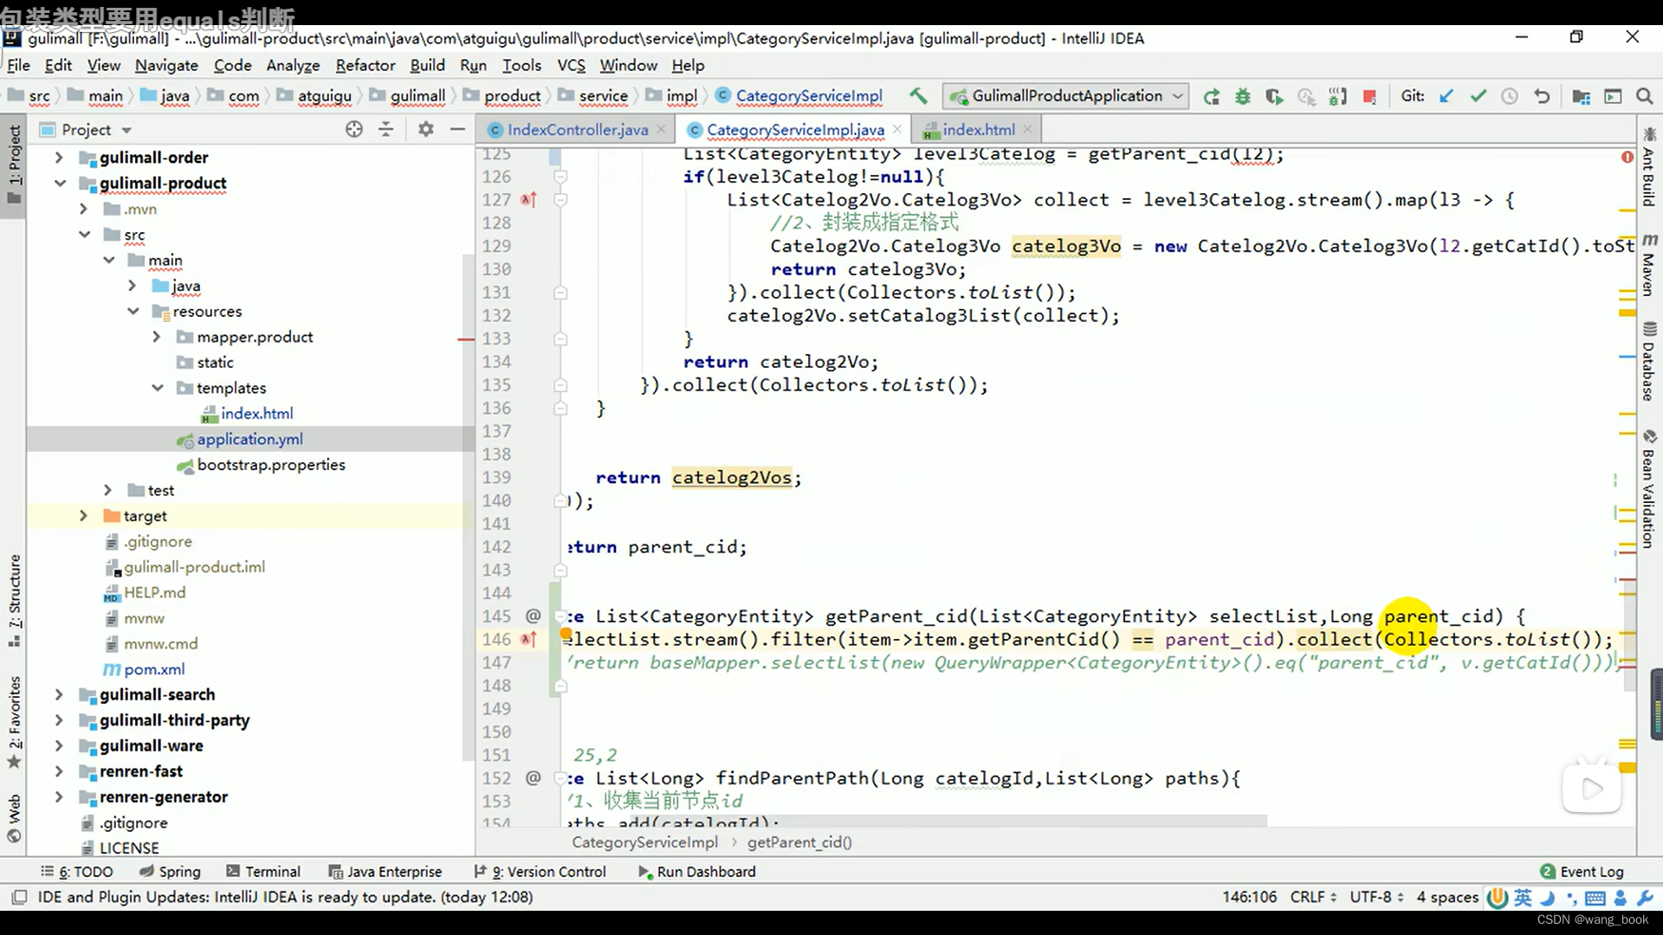Rerun GulimallProductApplication with the green rerun icon
The image size is (1663, 935).
1211,97
